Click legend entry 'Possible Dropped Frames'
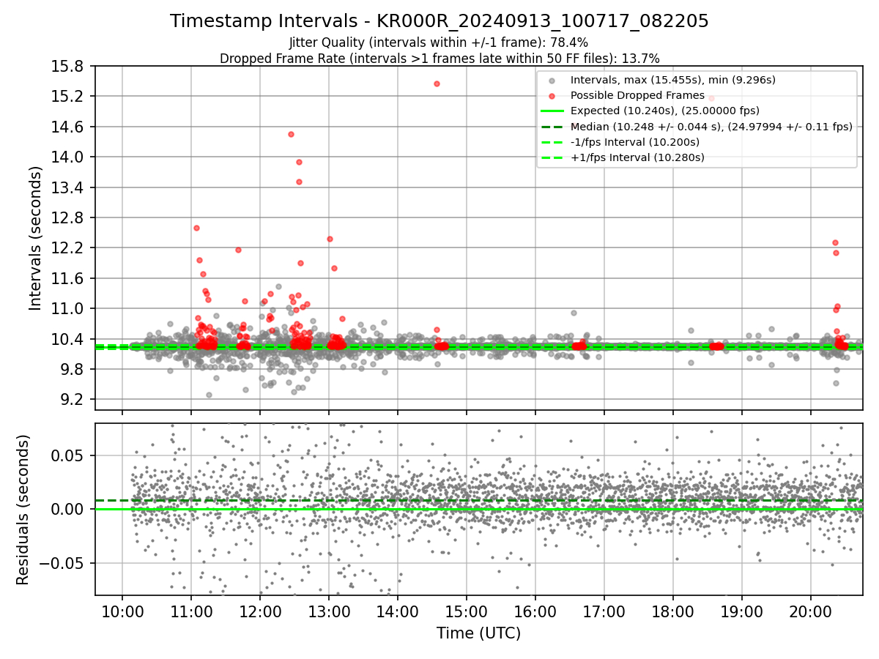Image resolution: width=879 pixels, height=659 pixels. click(x=637, y=95)
